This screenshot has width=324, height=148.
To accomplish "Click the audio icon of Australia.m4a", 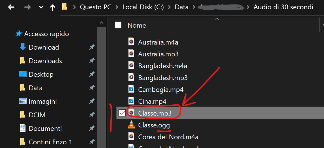I will coord(131,42).
